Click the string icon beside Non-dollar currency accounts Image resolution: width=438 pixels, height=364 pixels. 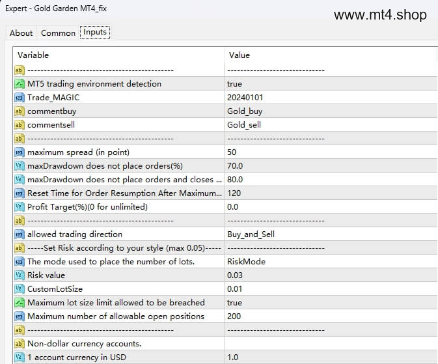click(20, 344)
